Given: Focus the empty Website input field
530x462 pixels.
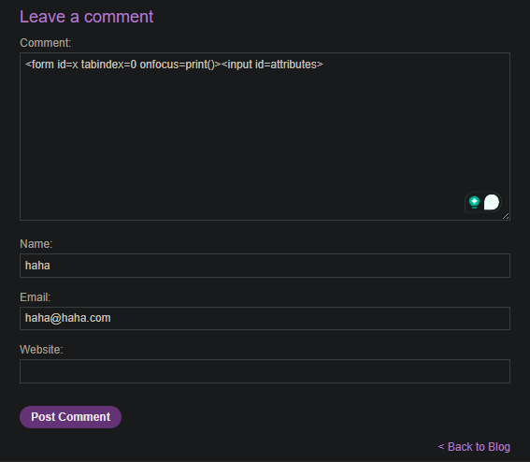Looking at the screenshot, I should pyautogui.click(x=265, y=371).
